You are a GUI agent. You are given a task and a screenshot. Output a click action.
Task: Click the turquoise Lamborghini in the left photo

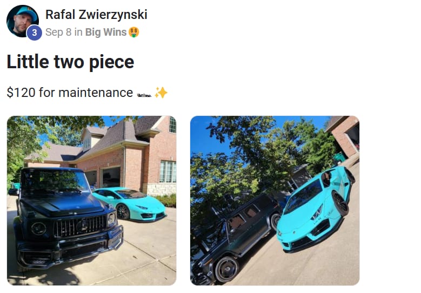tap(129, 204)
